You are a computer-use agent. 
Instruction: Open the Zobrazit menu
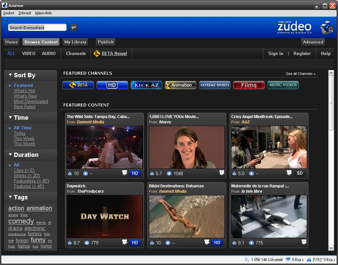point(25,13)
